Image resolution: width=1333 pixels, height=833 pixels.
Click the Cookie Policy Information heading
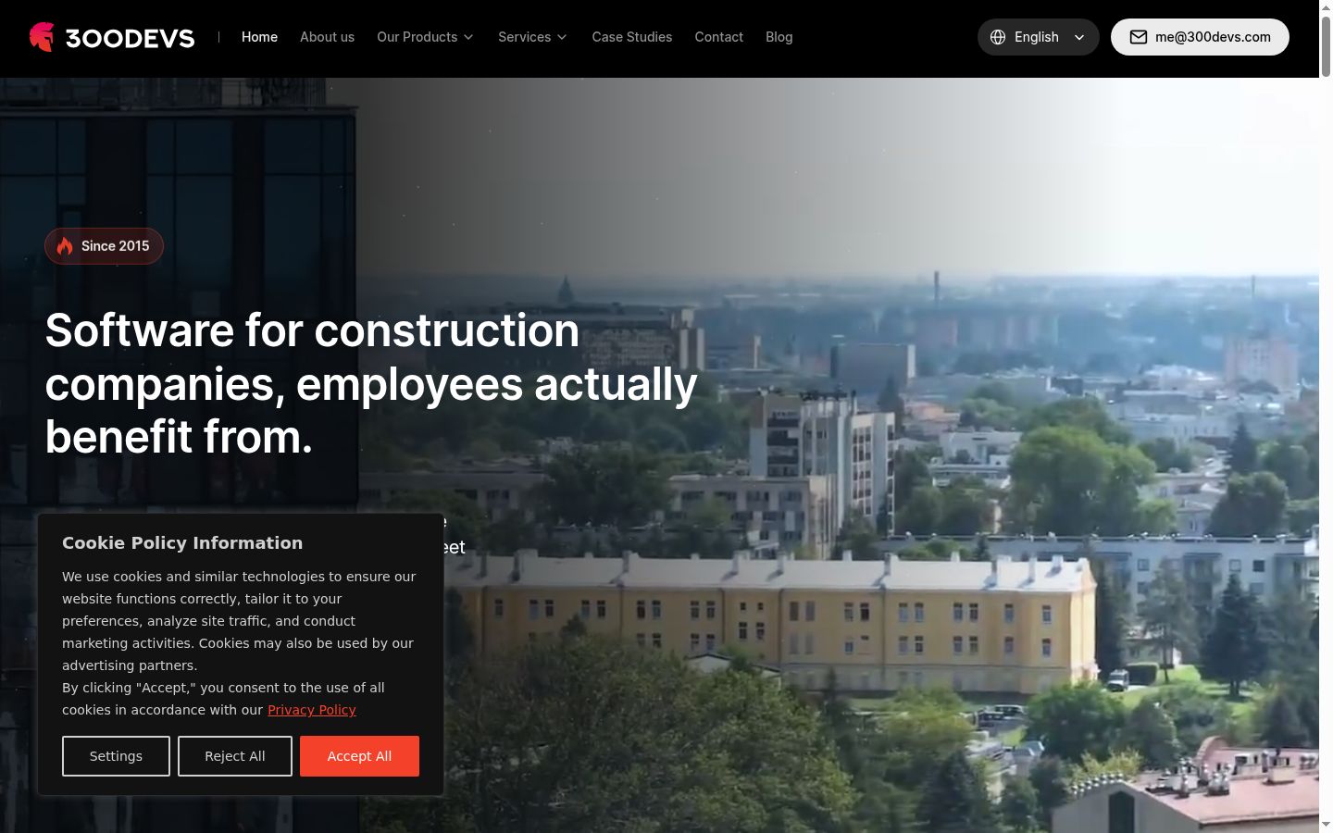point(182,543)
